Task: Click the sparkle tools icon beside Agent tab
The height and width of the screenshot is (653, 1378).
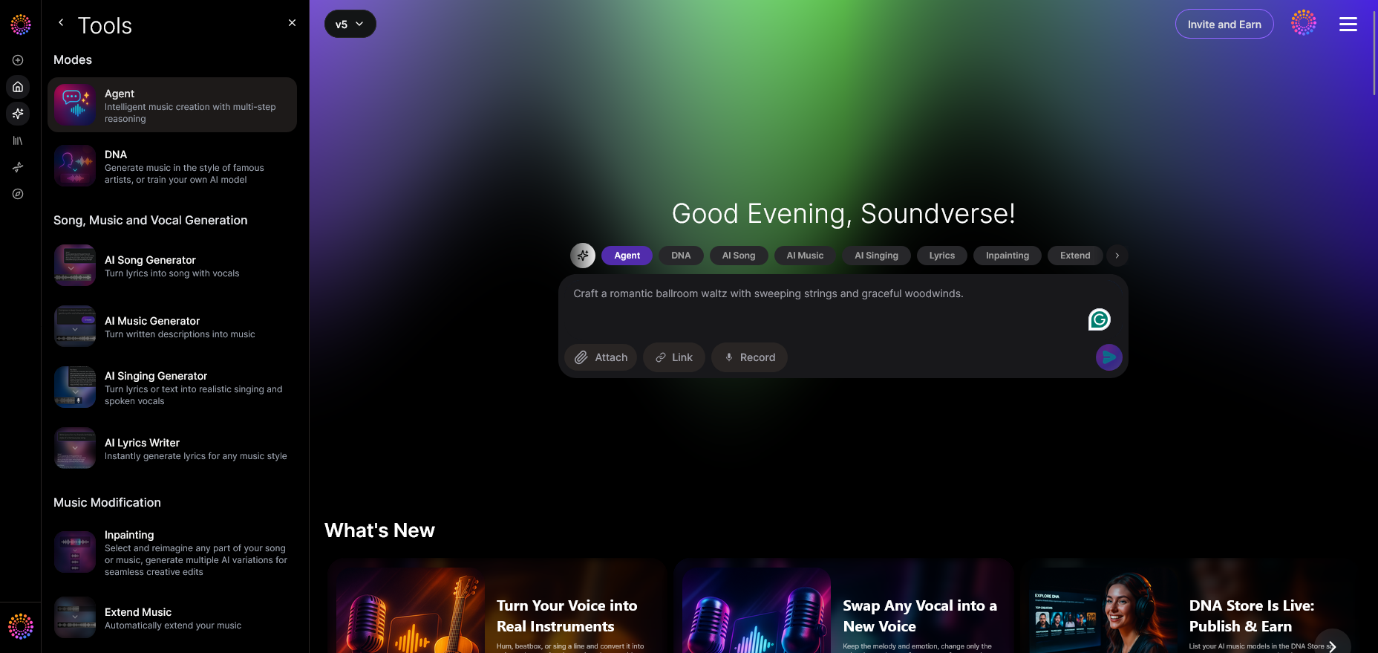Action: (583, 256)
